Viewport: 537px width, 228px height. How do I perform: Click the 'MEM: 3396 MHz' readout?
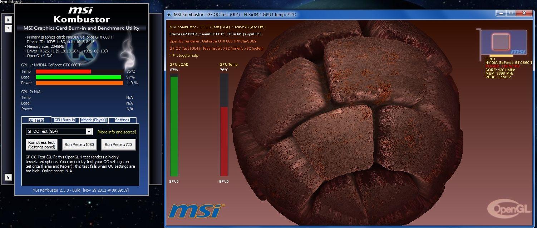[x=500, y=73]
